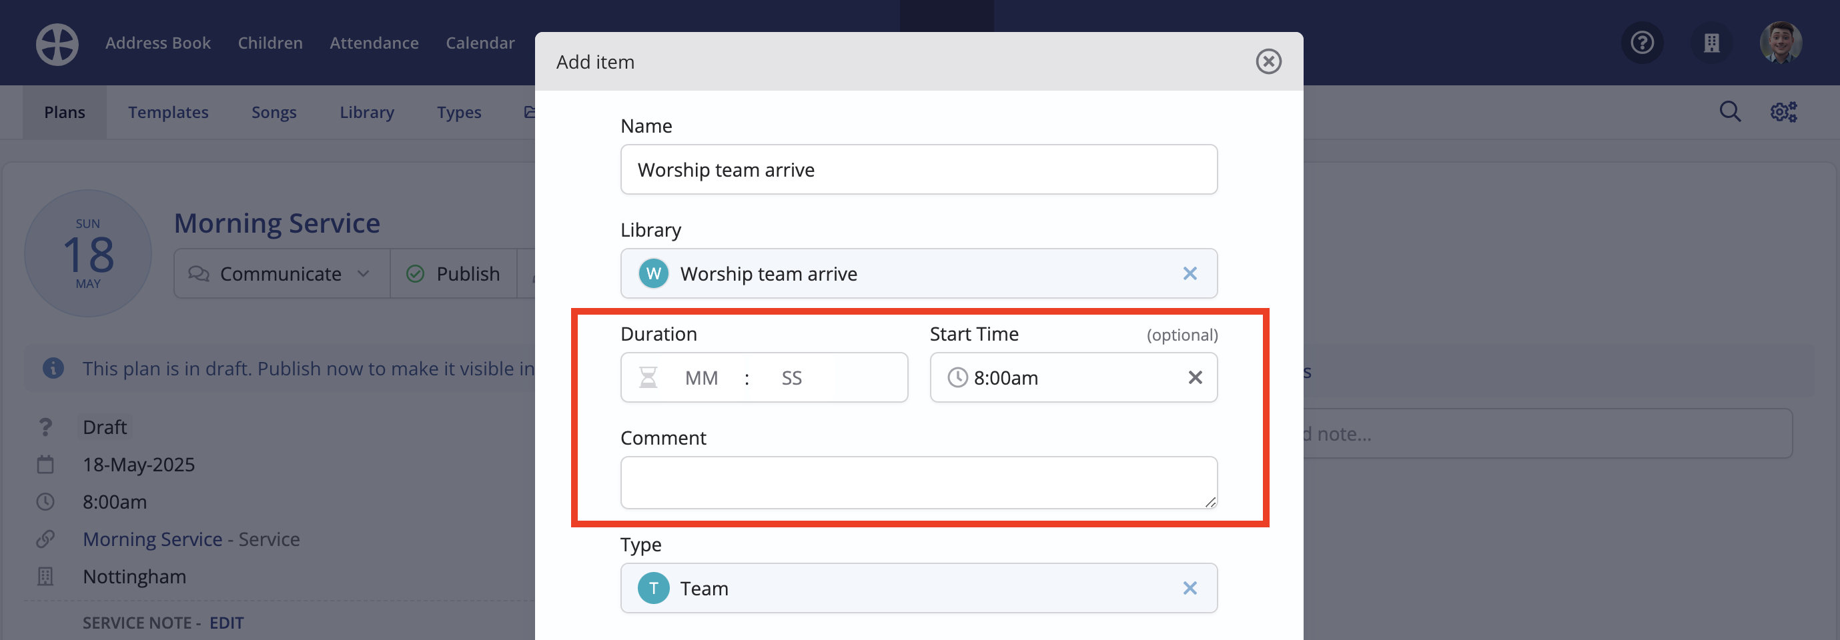Switch to the Songs tab
This screenshot has width=1840, height=640.
click(274, 112)
